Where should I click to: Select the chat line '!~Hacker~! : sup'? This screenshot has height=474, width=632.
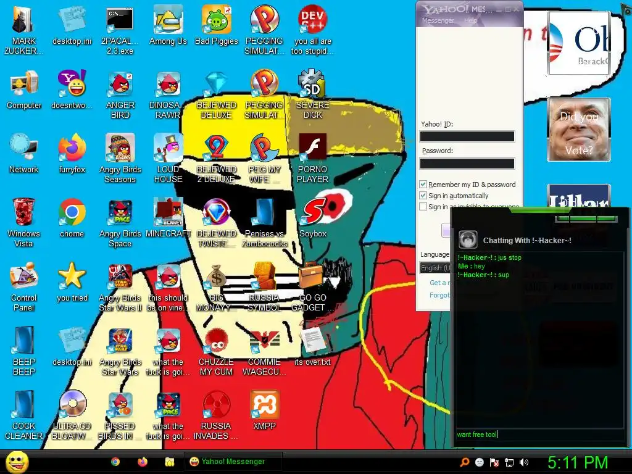tap(483, 275)
